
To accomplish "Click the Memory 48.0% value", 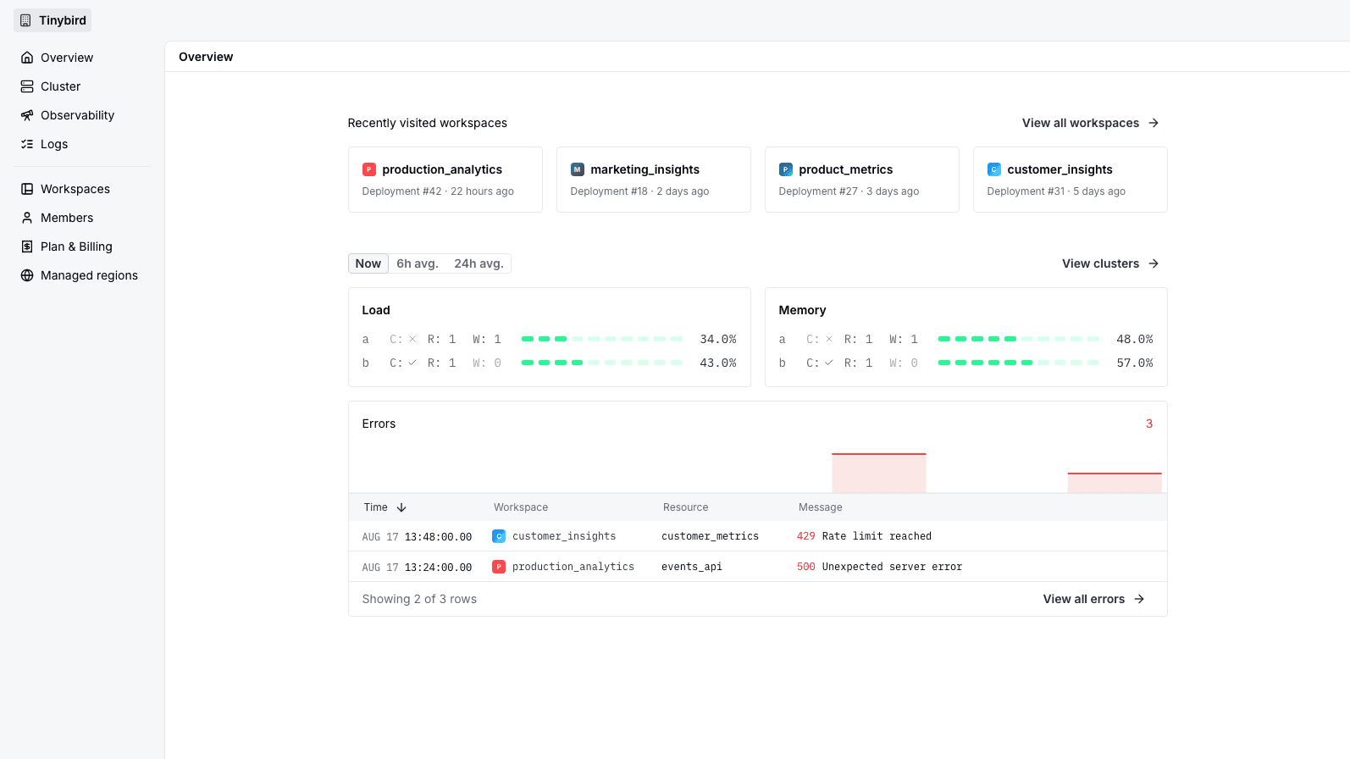I will point(1135,339).
